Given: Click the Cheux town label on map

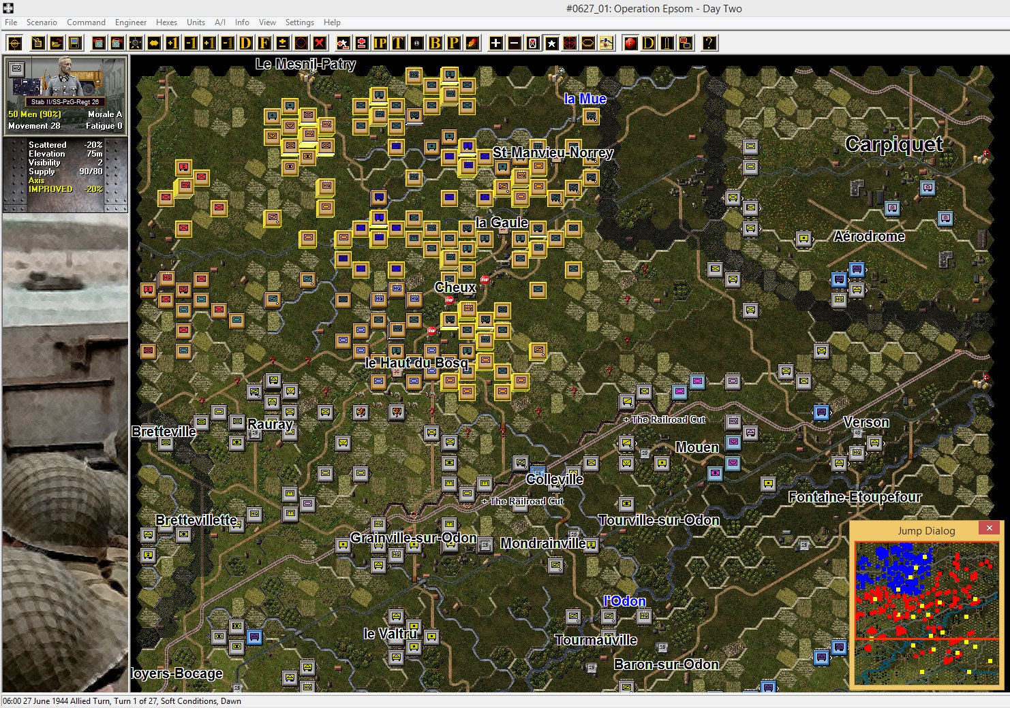Looking at the screenshot, I should click(455, 287).
